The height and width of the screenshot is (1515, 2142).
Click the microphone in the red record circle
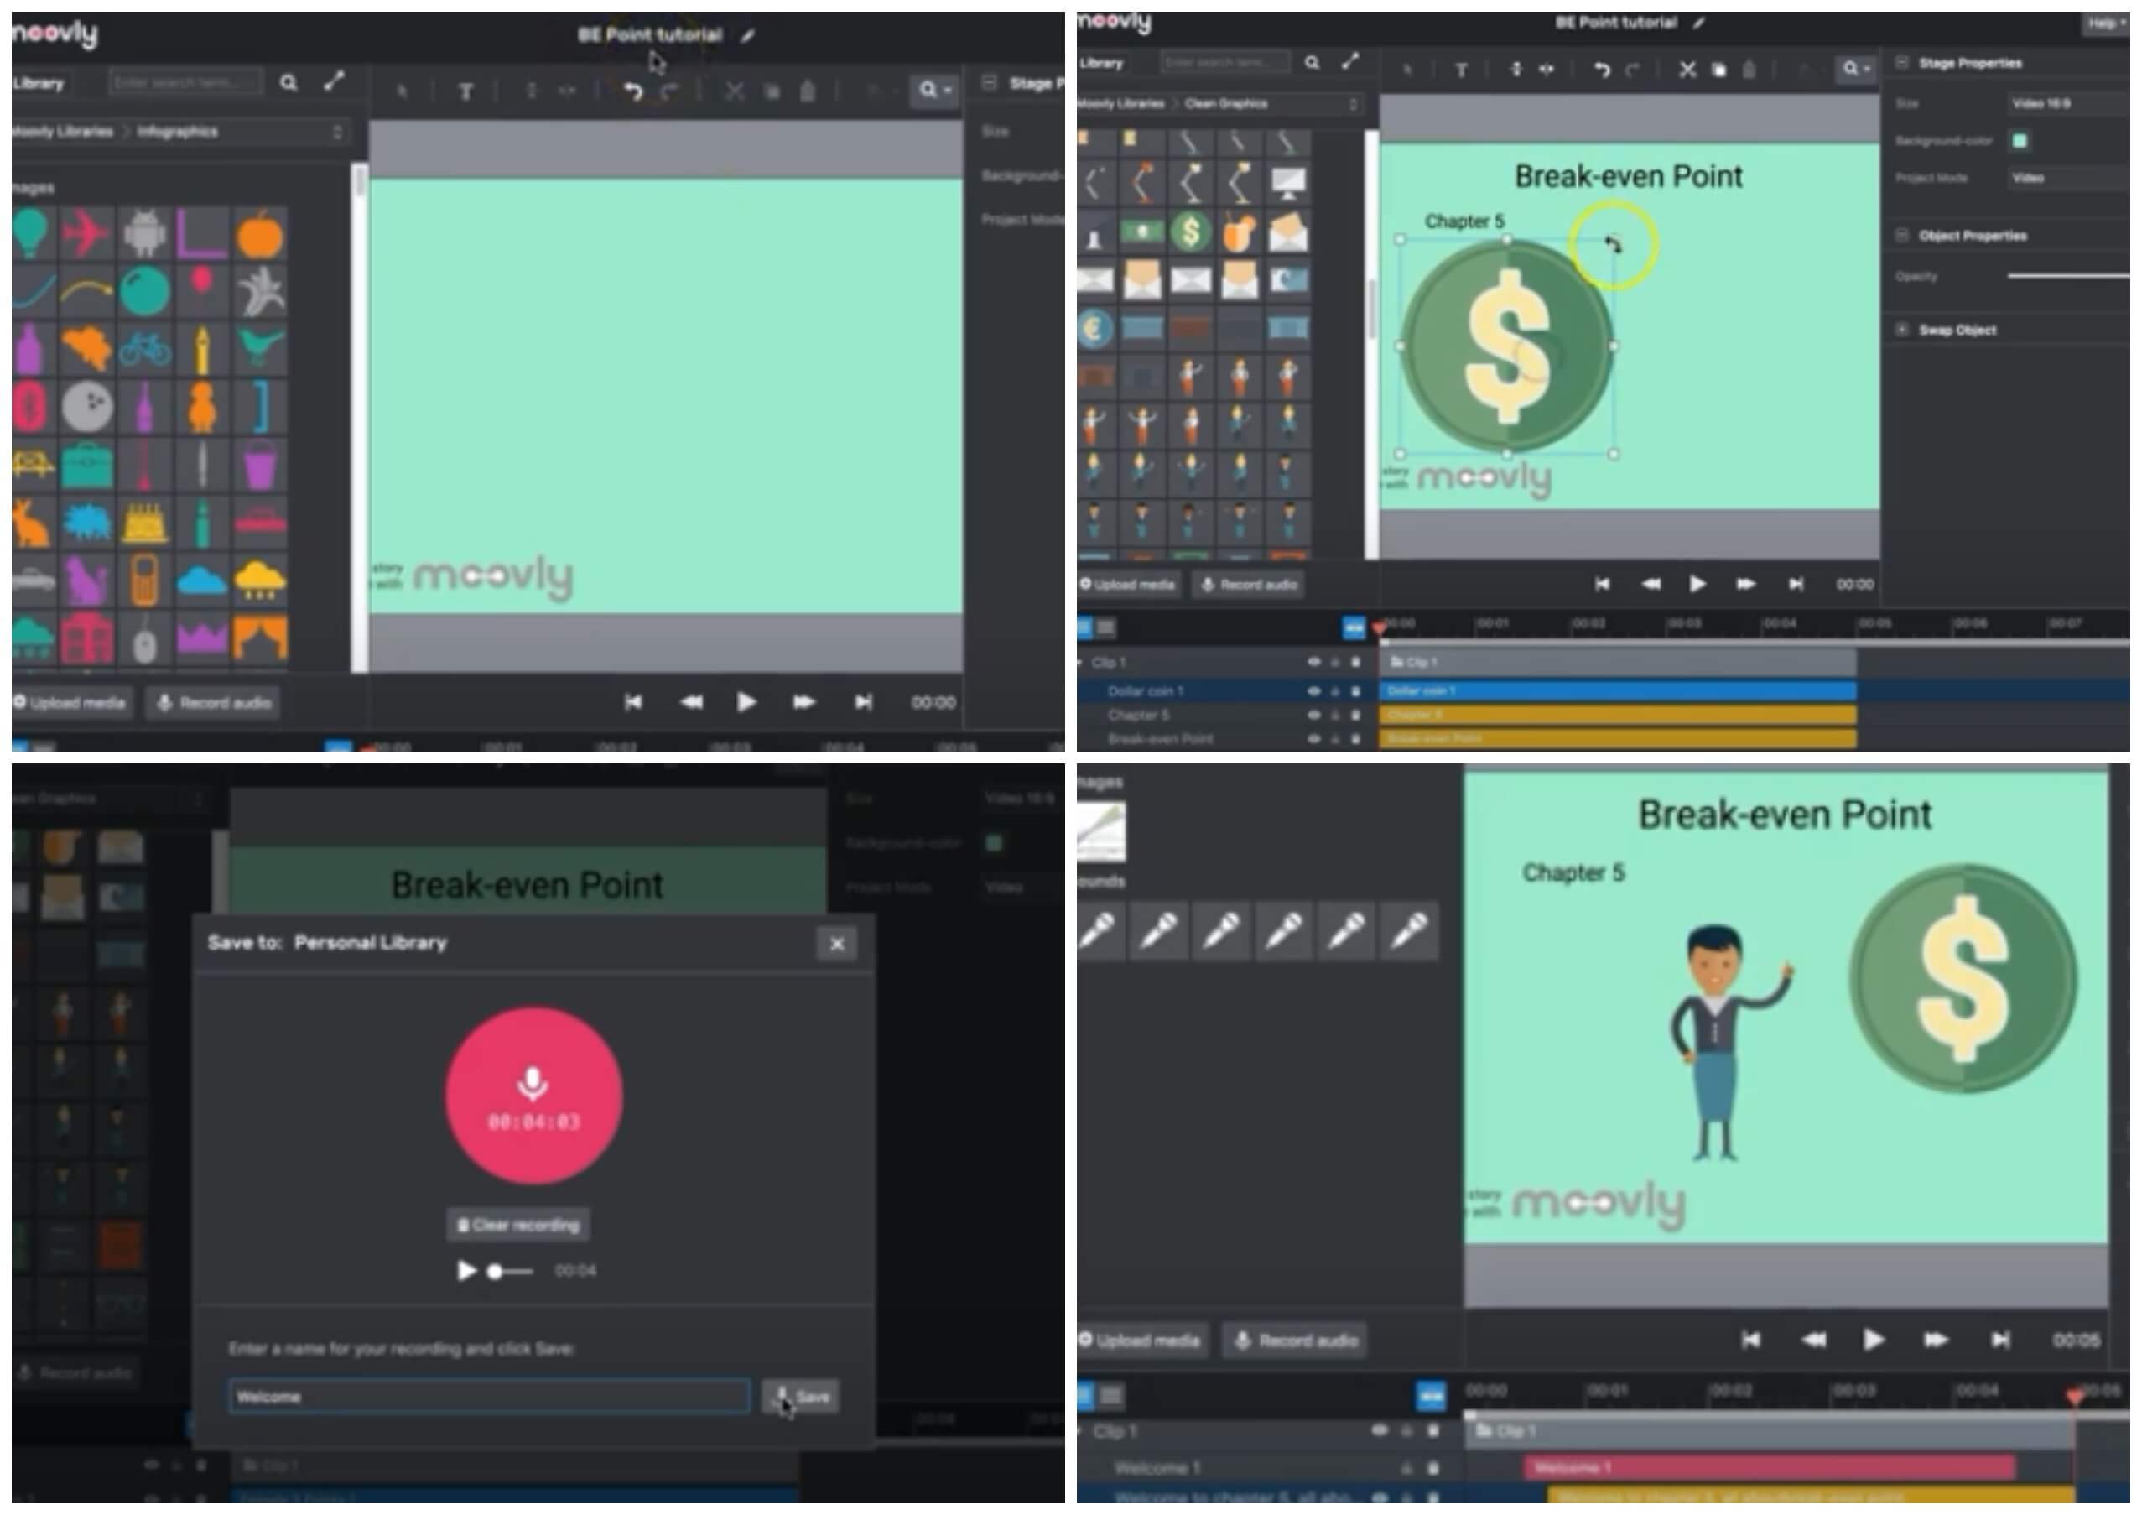533,1082
